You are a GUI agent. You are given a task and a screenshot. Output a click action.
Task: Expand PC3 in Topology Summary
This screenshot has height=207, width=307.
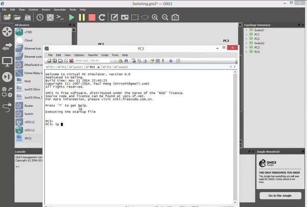(246, 47)
